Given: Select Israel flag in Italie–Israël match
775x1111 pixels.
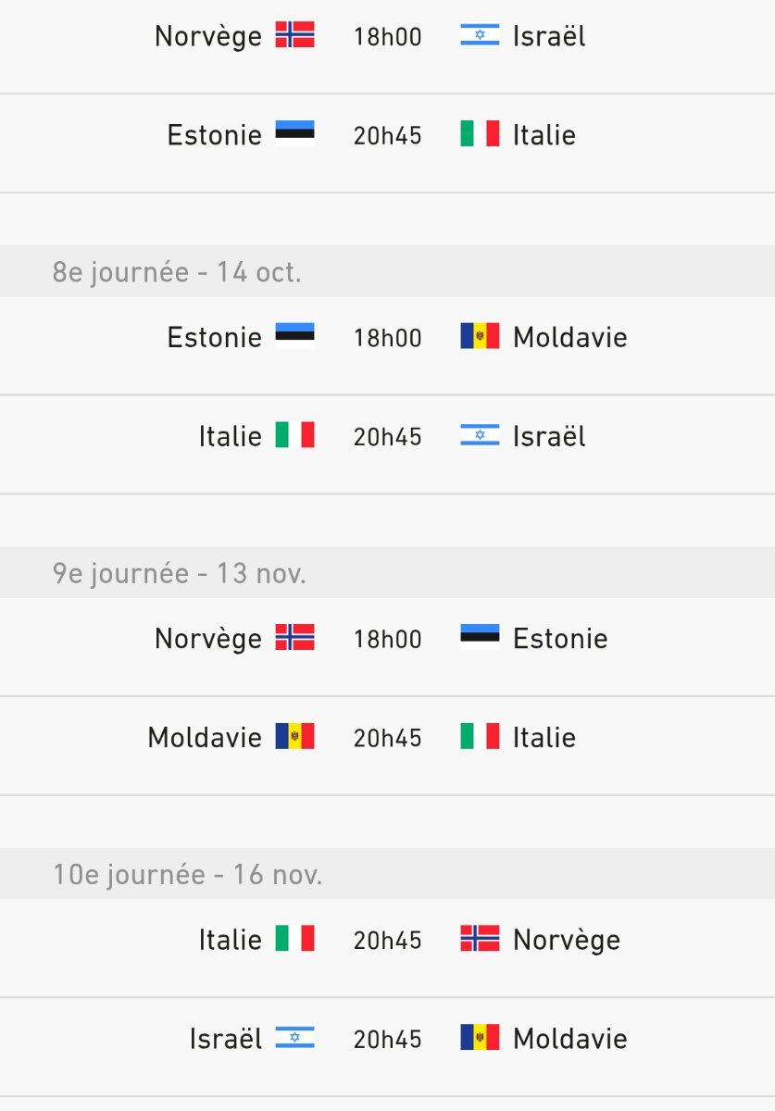Looking at the screenshot, I should point(480,435).
